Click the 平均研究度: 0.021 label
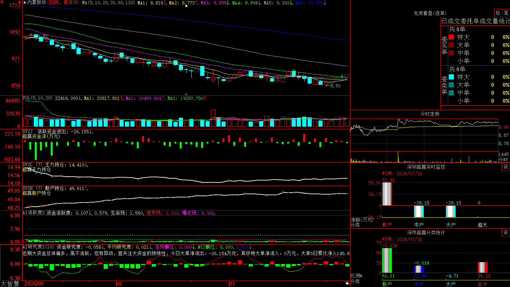This screenshot has height=287, width=510. coord(129,247)
